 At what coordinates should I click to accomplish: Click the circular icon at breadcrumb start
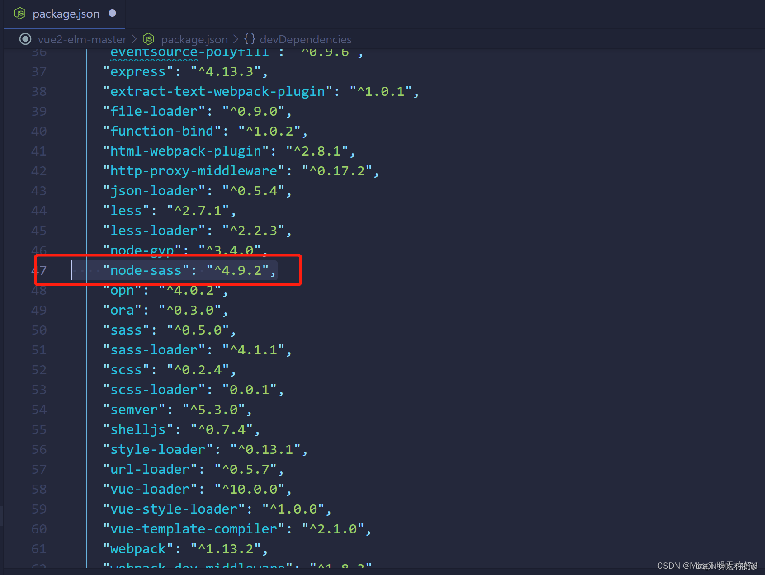point(25,39)
